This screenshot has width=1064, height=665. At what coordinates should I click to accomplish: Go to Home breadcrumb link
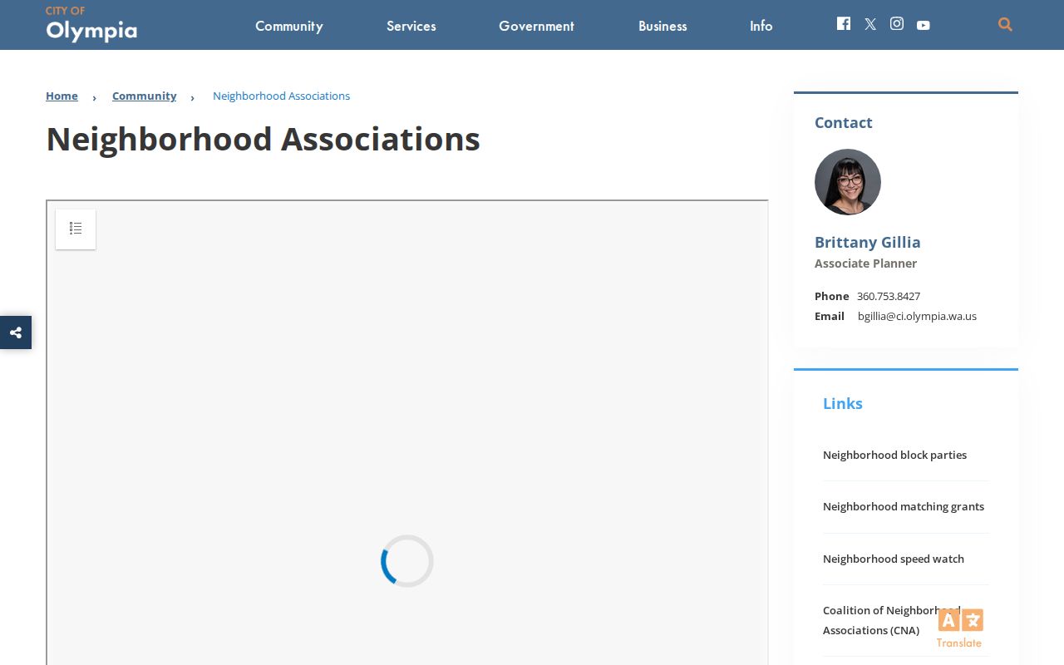(62, 96)
